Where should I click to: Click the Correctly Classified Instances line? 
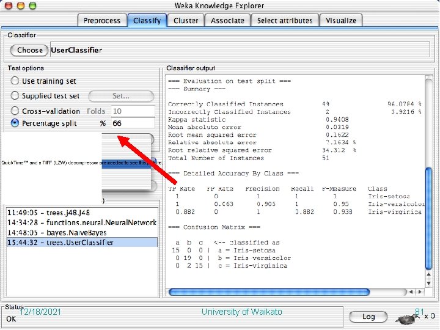coord(295,104)
